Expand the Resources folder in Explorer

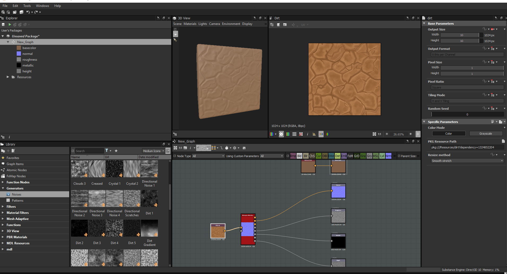(8, 77)
